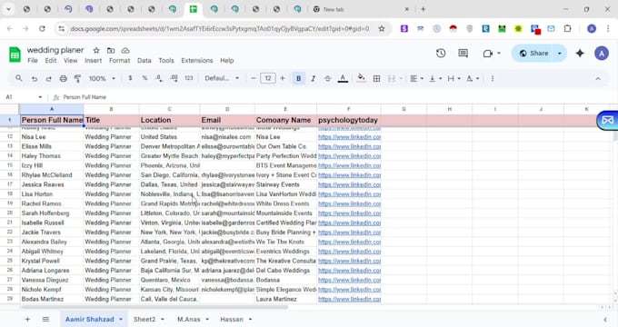Screen dimensions: 618x327
Task: Click the Gemini sparkle icon
Action: 580,54
